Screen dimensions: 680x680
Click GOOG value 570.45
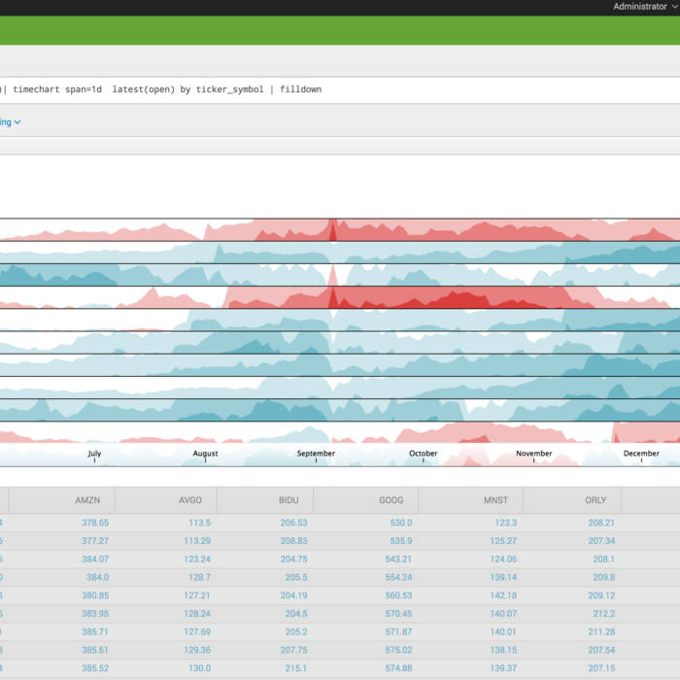pyautogui.click(x=398, y=614)
